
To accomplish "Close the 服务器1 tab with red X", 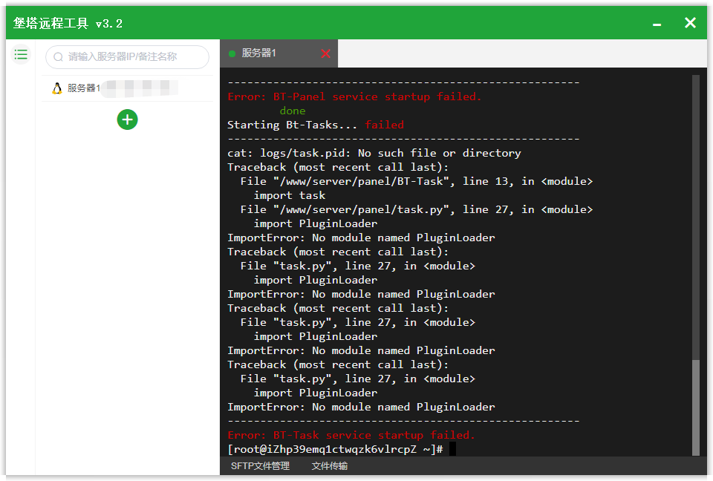I will pos(325,53).
